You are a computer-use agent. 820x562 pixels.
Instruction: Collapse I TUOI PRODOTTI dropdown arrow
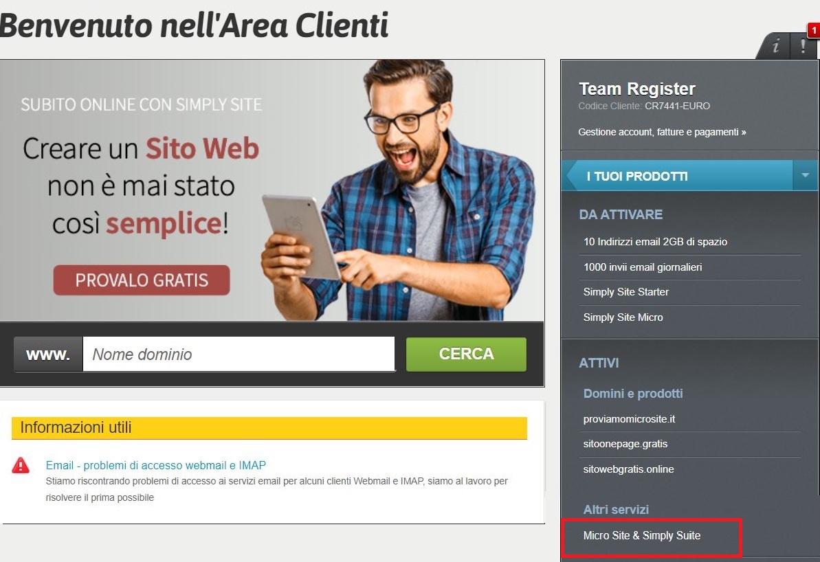[806, 176]
